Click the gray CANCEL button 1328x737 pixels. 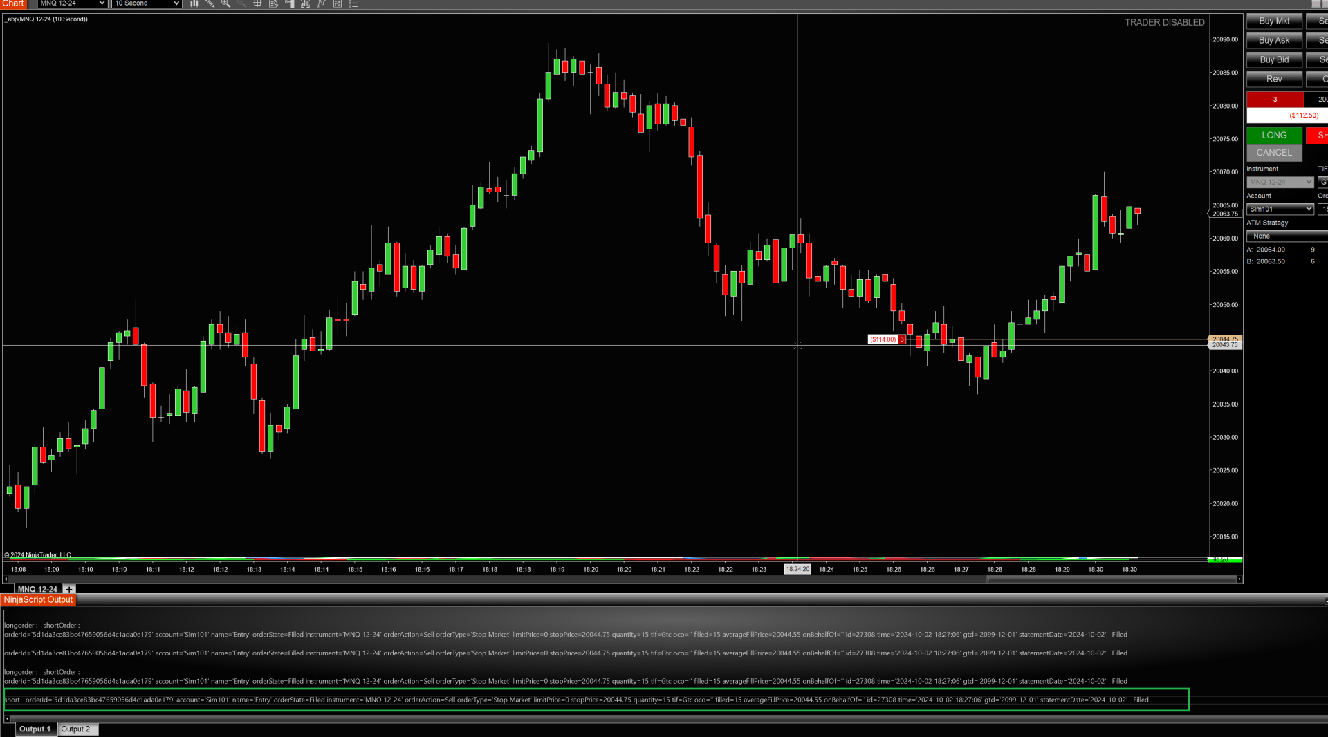point(1274,152)
